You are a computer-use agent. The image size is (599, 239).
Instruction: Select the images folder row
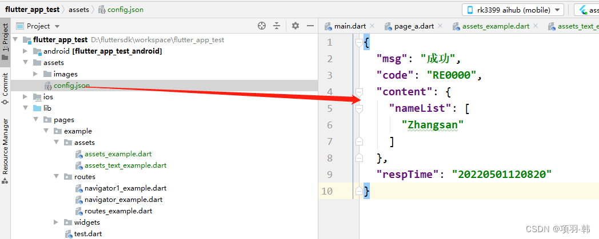[164, 74]
